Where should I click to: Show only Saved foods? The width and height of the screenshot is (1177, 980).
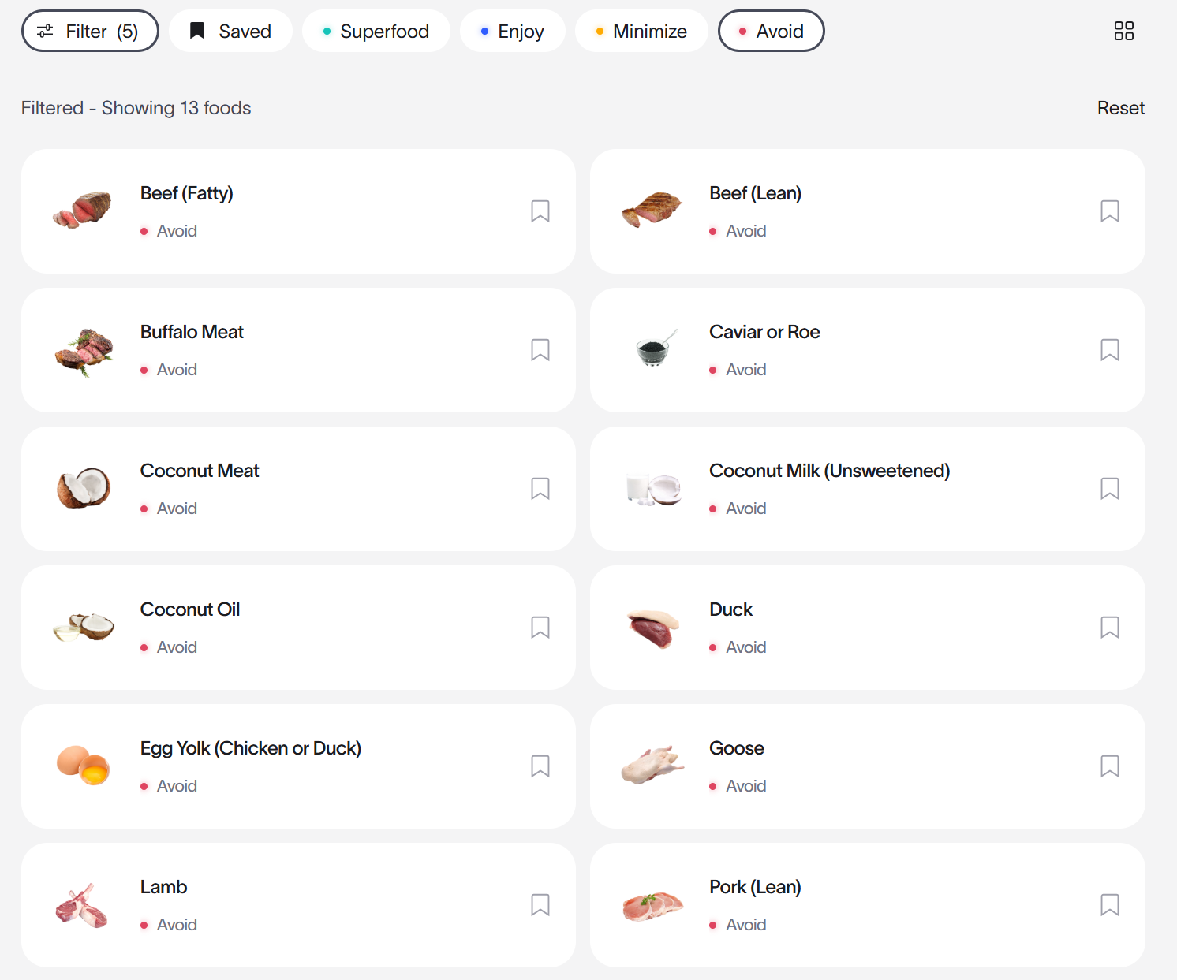click(x=230, y=31)
